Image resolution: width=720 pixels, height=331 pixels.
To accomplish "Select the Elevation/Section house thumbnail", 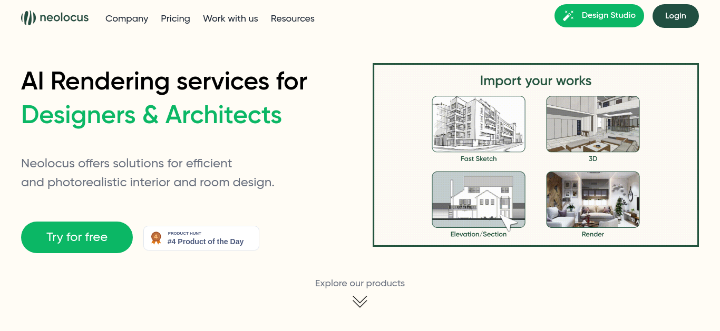I will click(479, 200).
